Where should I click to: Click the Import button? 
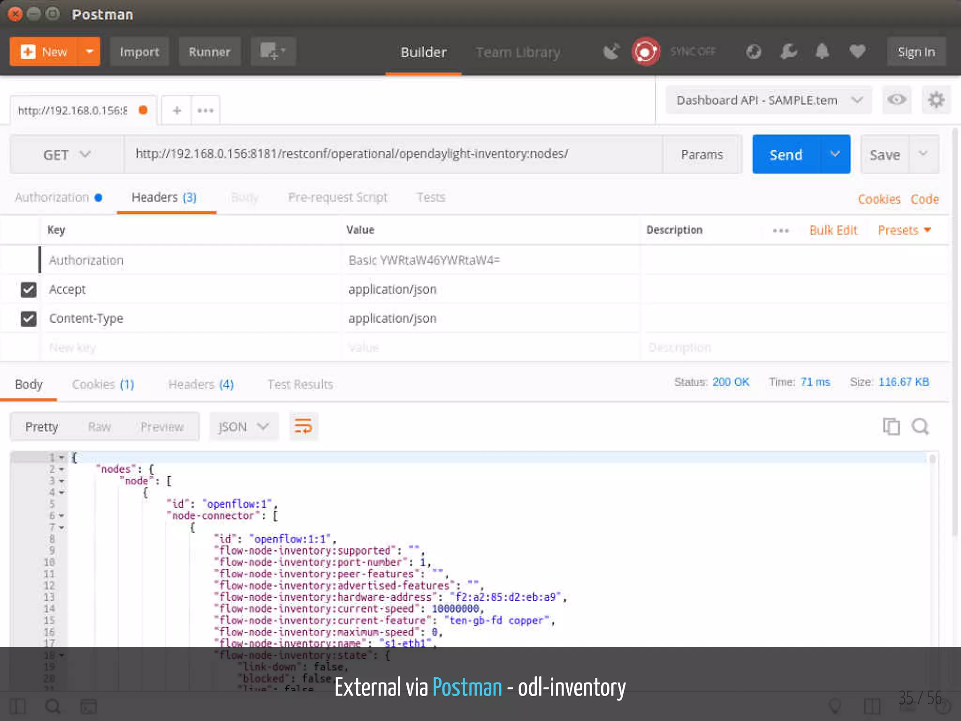139,52
